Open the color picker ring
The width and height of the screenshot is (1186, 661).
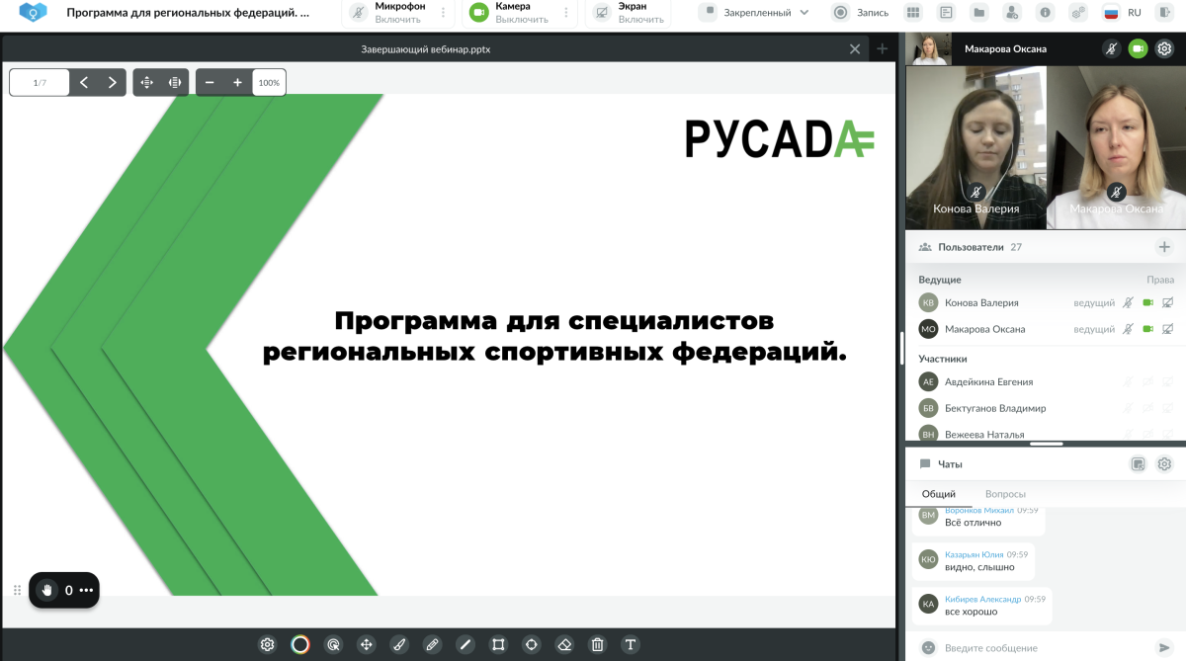pyautogui.click(x=300, y=644)
